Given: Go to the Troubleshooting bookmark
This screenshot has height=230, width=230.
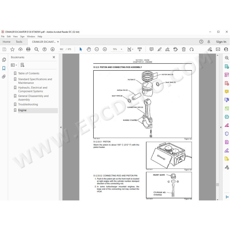Looking at the screenshot, I should pos(28,104).
